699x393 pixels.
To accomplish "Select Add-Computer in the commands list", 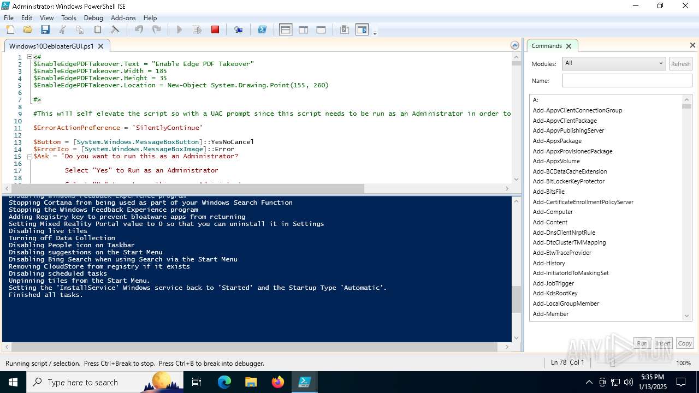I will click(x=553, y=212).
